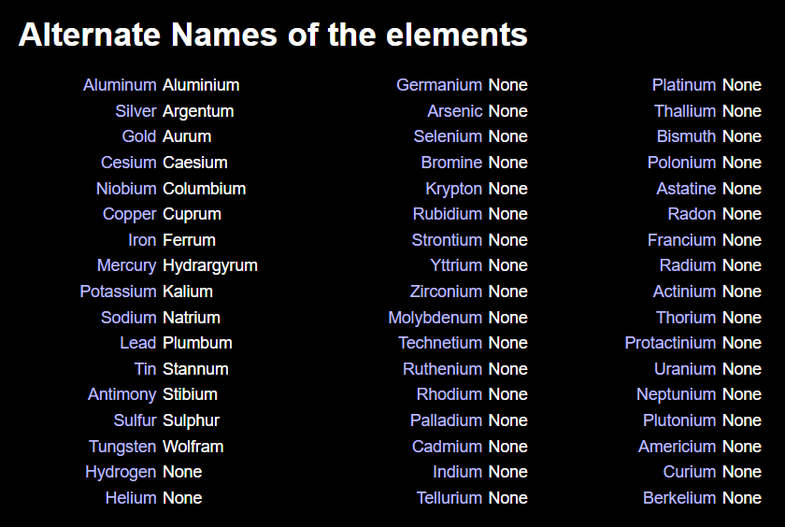Click the Aluminum element link
The height and width of the screenshot is (527, 785).
pyautogui.click(x=120, y=85)
